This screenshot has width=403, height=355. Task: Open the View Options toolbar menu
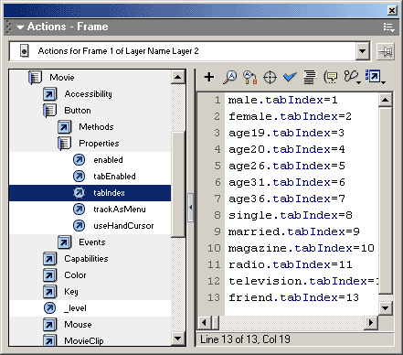click(375, 77)
